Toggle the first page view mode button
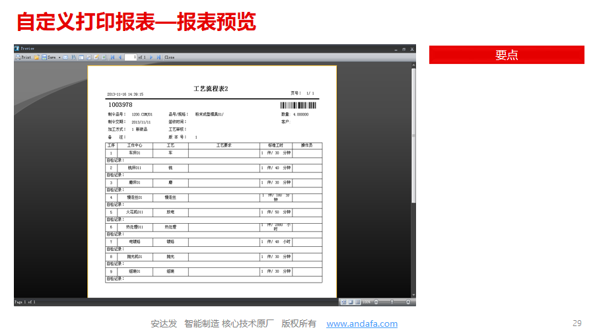 tap(343, 302)
